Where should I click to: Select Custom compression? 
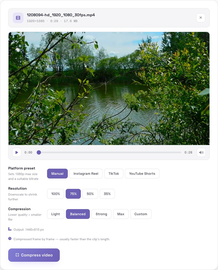tap(141, 214)
